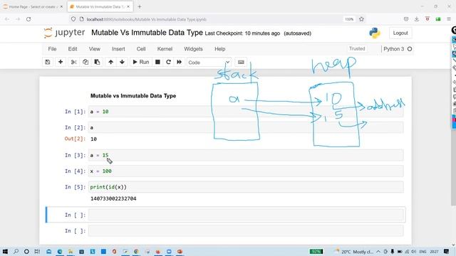Viewport: 456px width, 256px height.
Task: Open the Kernel menu
Action: click(x=165, y=49)
